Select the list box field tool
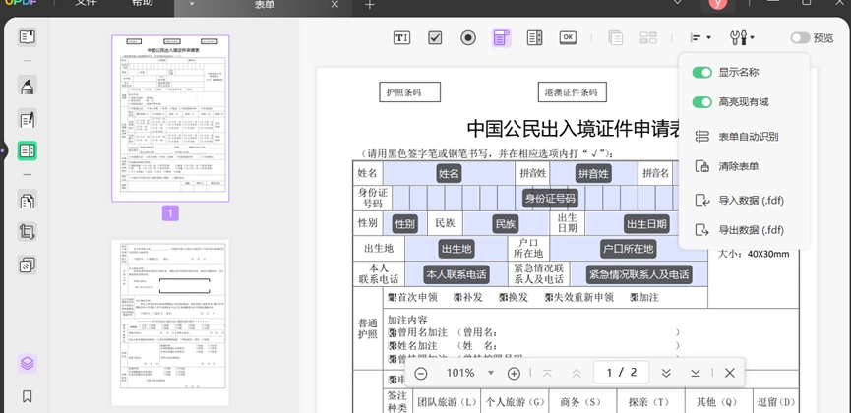The width and height of the screenshot is (851, 413). coord(535,37)
